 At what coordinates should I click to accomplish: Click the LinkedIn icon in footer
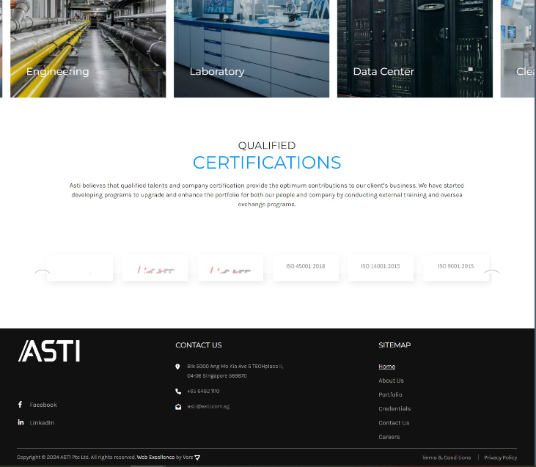click(21, 422)
